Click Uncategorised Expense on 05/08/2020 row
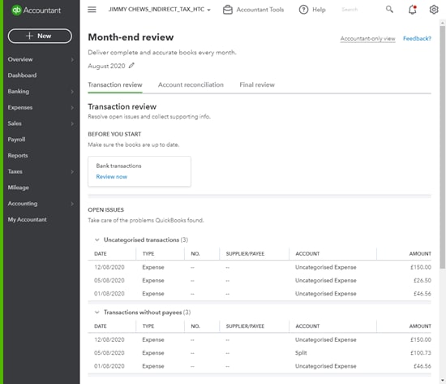Viewport: 446px width, 384px height. coord(326,281)
